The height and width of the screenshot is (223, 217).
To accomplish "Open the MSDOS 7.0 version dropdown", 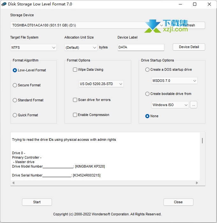I will [x=174, y=81].
